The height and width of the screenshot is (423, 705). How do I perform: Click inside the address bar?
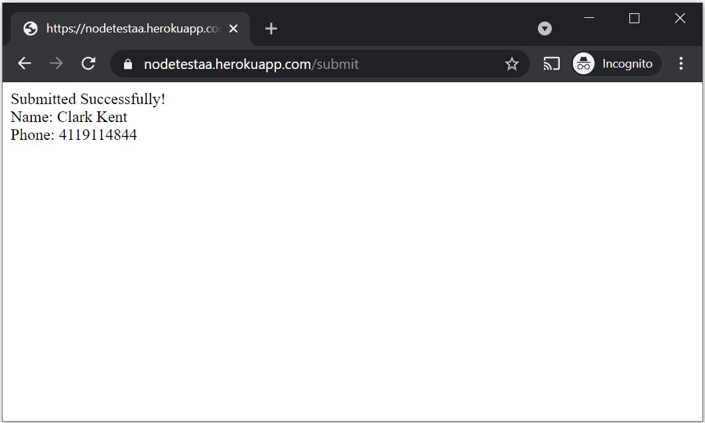click(298, 64)
